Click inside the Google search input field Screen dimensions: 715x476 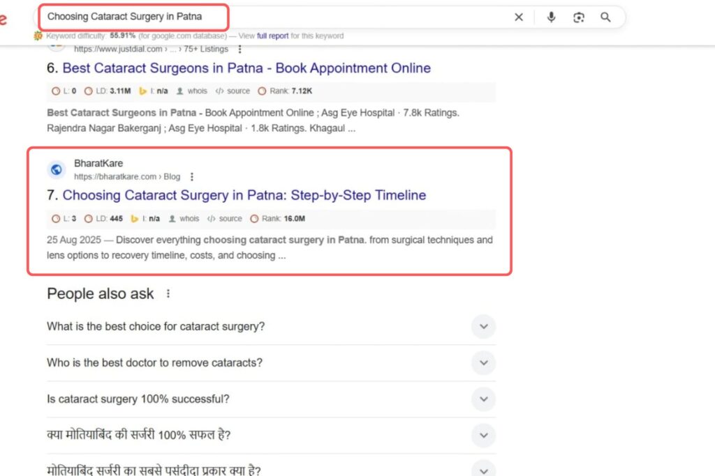click(x=279, y=17)
